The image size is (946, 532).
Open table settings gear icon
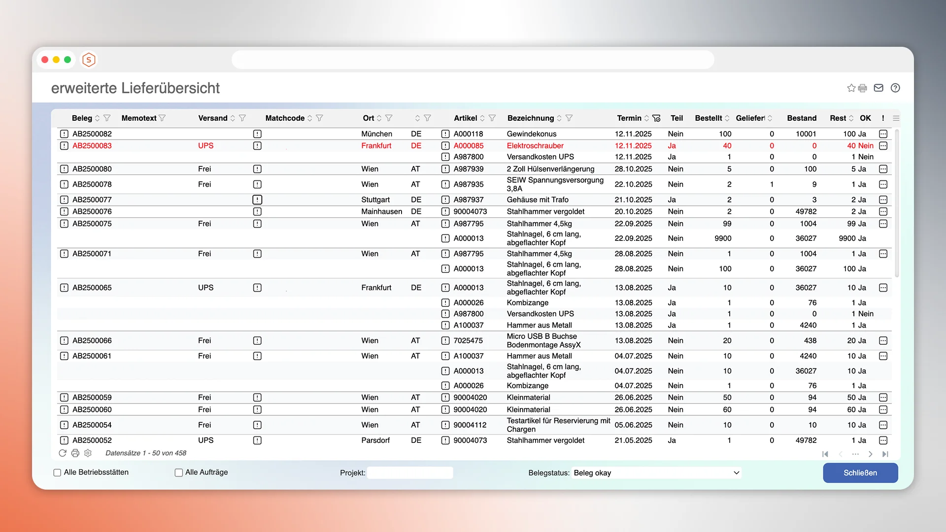pyautogui.click(x=88, y=453)
